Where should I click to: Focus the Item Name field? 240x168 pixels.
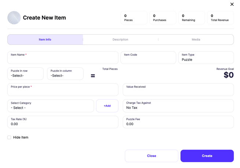coord(63,58)
